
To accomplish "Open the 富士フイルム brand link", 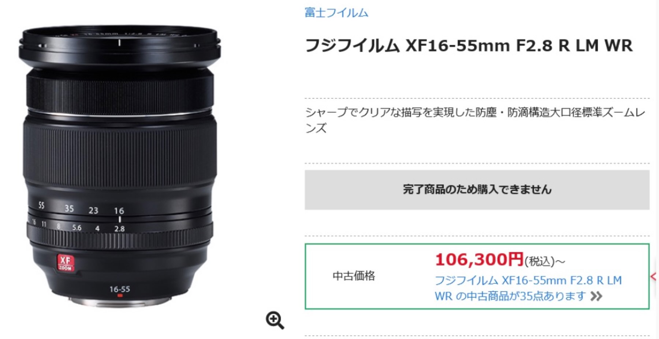I will (x=336, y=13).
